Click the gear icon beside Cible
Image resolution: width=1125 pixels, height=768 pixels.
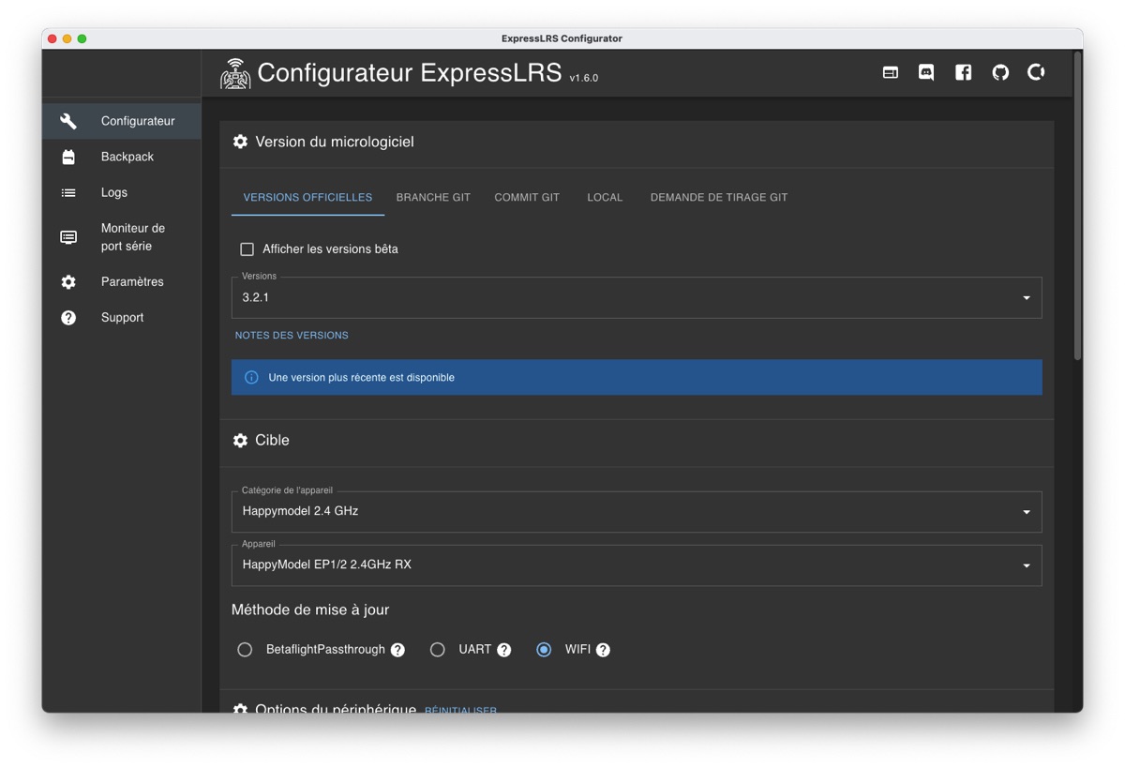[x=240, y=440]
